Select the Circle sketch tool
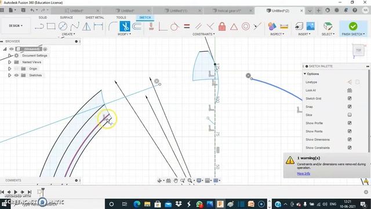Viewport: 371px width, 209px height. [x=63, y=26]
